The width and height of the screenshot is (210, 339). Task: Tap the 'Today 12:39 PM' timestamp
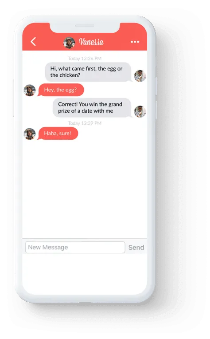[x=85, y=123]
